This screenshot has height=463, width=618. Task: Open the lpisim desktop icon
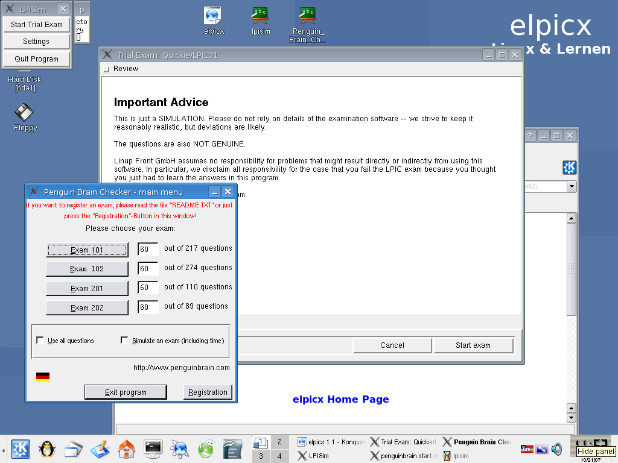coord(261,21)
